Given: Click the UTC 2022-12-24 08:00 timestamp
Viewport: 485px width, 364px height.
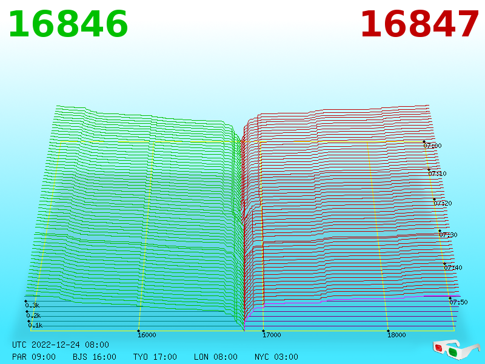Looking at the screenshot, I should coord(61,345).
